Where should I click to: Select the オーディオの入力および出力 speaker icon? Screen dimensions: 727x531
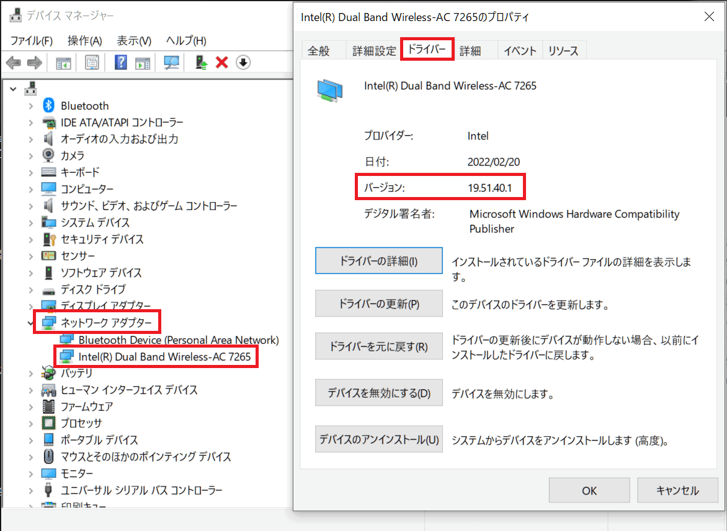pyautogui.click(x=48, y=138)
